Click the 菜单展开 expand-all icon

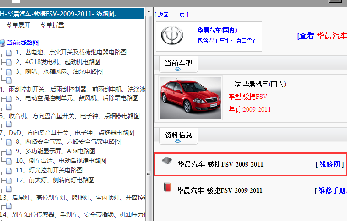pyautogui.click(x=1, y=25)
